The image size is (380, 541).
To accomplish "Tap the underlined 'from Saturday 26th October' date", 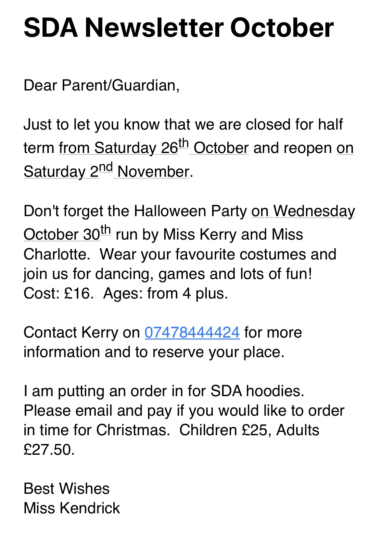I will pos(154,147).
